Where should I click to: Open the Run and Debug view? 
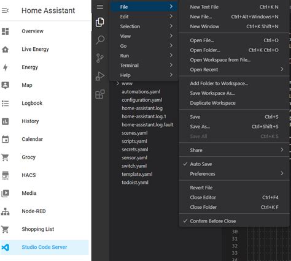point(100,76)
